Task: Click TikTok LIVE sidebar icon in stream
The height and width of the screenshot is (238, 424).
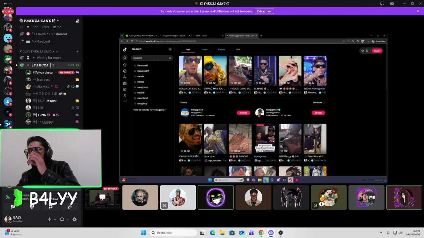Action: click(125, 83)
